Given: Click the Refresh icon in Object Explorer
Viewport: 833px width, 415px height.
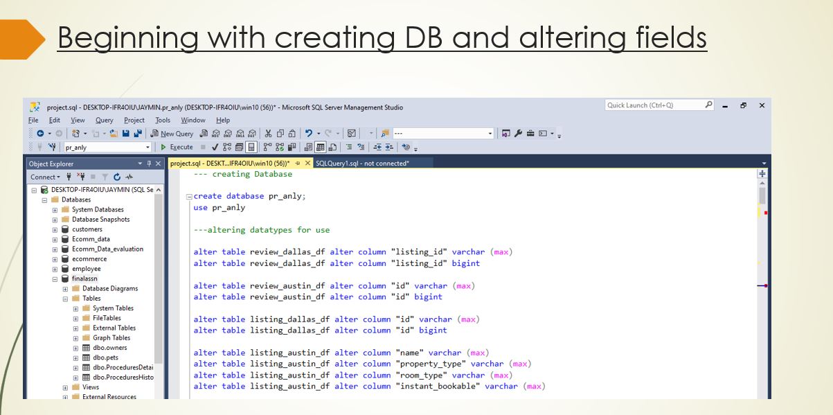Looking at the screenshot, I should pos(117,177).
